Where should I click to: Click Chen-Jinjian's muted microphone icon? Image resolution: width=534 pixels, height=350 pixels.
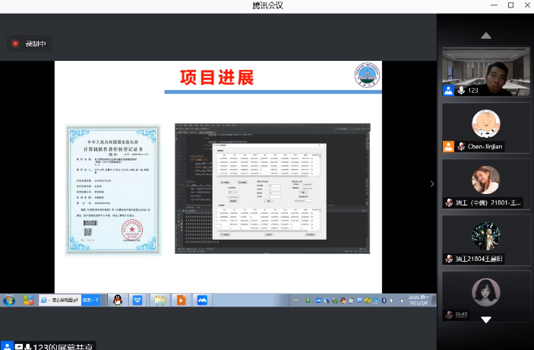point(461,147)
